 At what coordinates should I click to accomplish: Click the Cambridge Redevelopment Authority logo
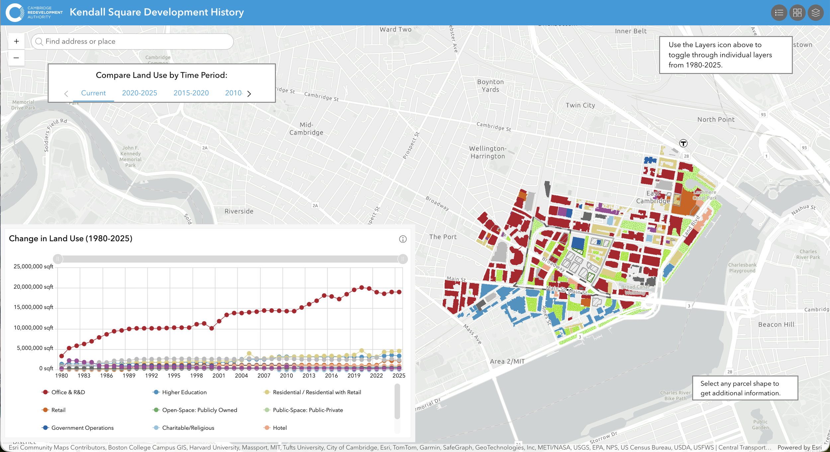click(35, 13)
